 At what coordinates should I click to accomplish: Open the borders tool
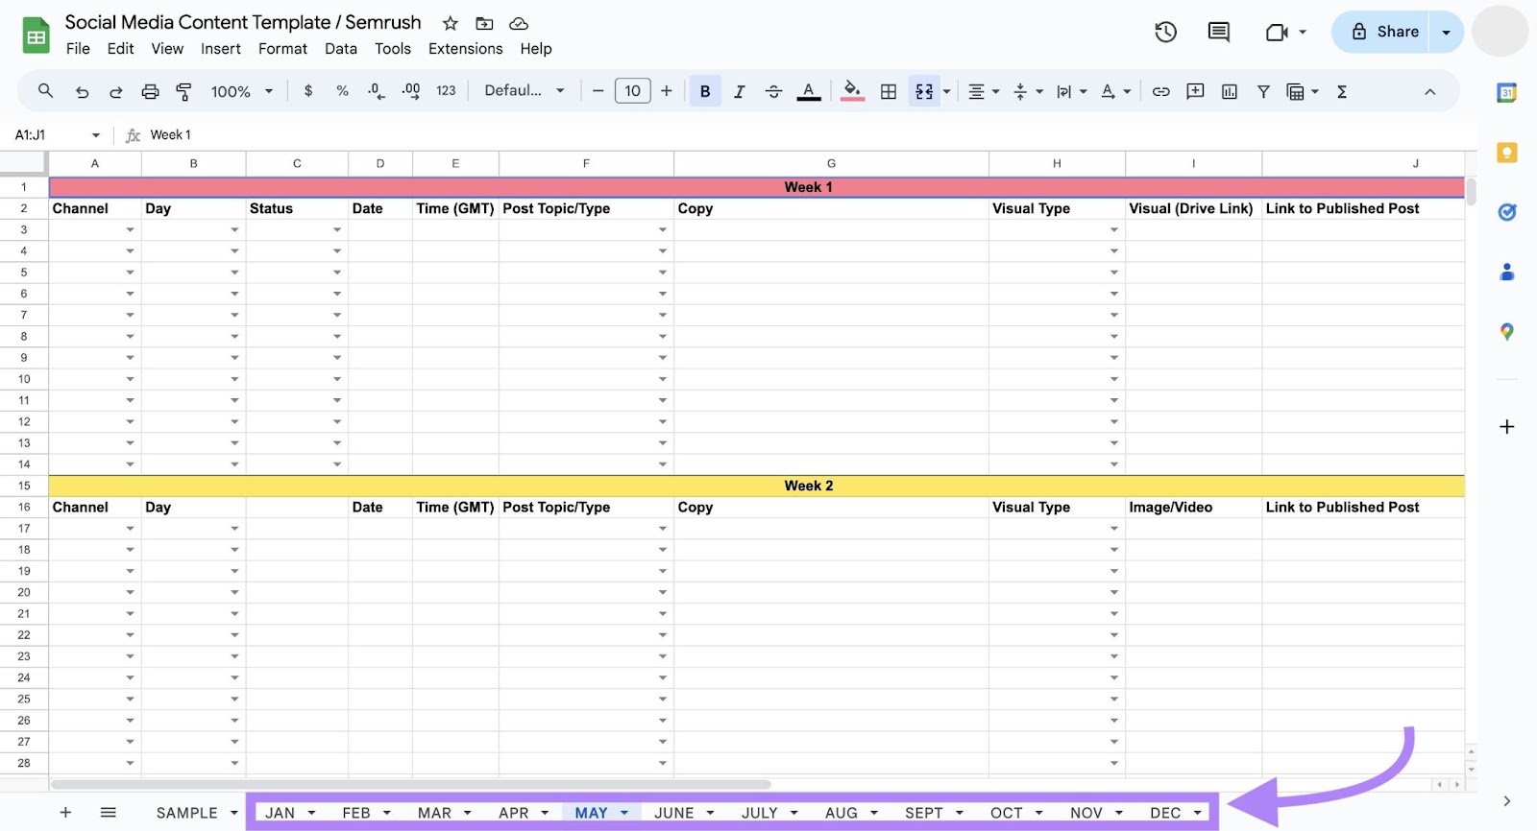(x=889, y=91)
